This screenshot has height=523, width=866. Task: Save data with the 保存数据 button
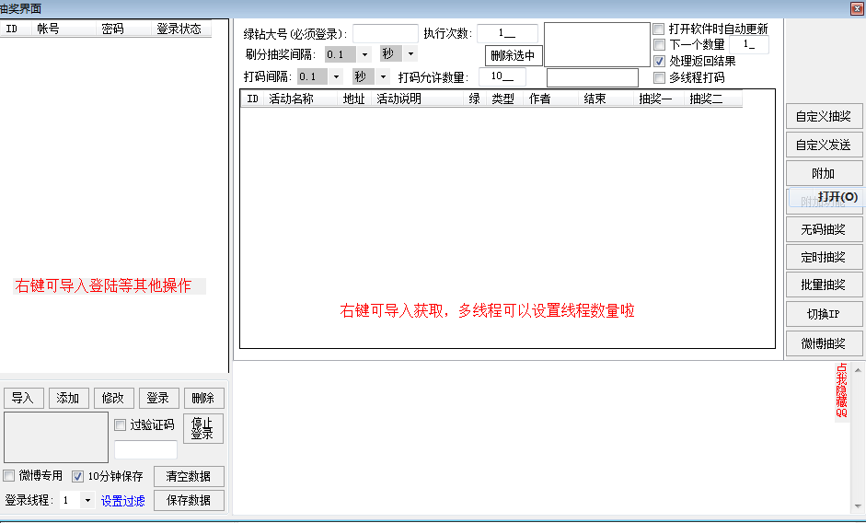[189, 500]
